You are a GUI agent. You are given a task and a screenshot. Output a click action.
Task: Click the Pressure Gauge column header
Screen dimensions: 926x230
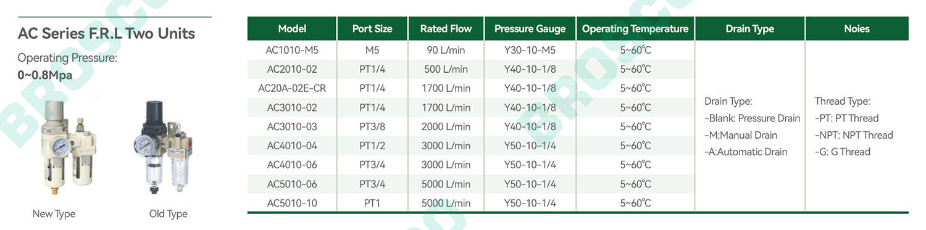click(x=530, y=28)
